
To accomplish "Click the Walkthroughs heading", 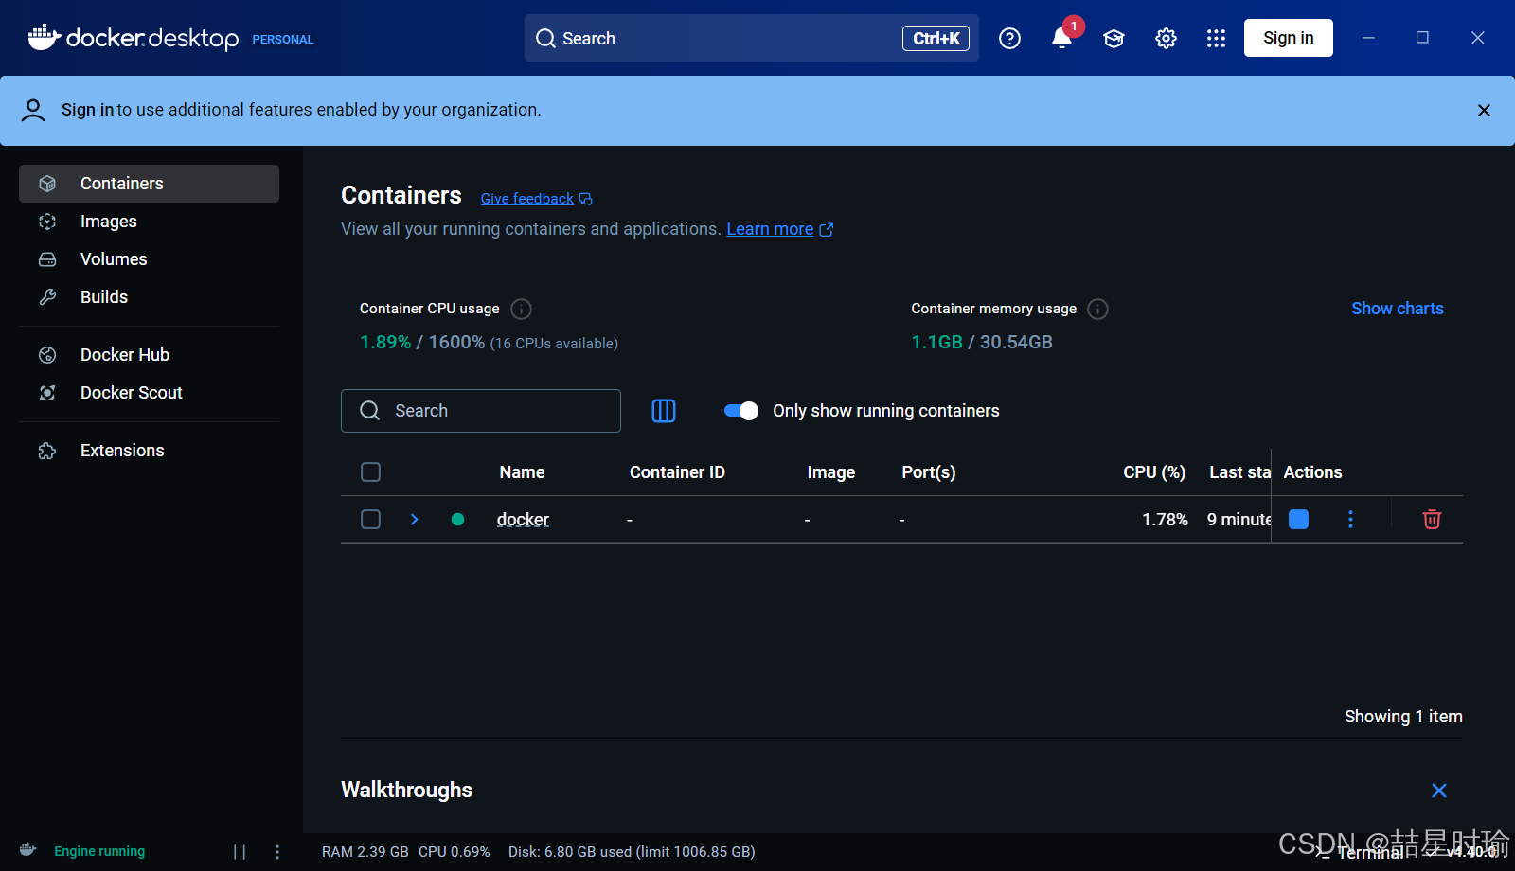I will 406,791.
